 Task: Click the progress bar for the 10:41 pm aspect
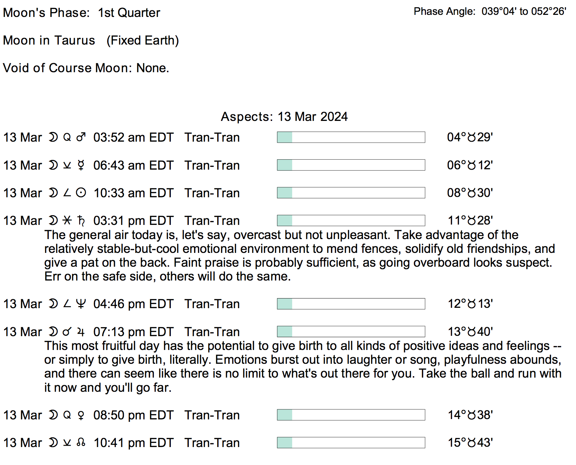click(x=351, y=443)
